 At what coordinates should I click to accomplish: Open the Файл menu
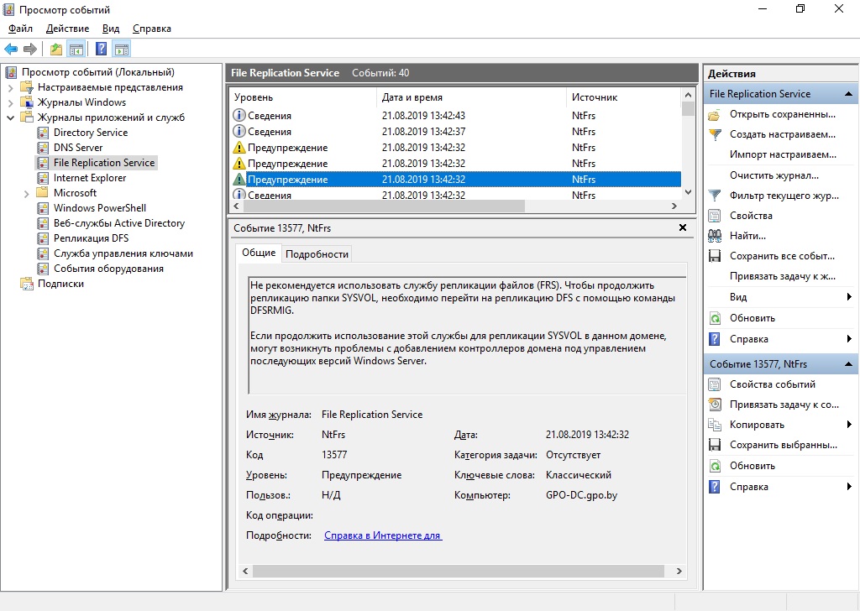(x=20, y=29)
